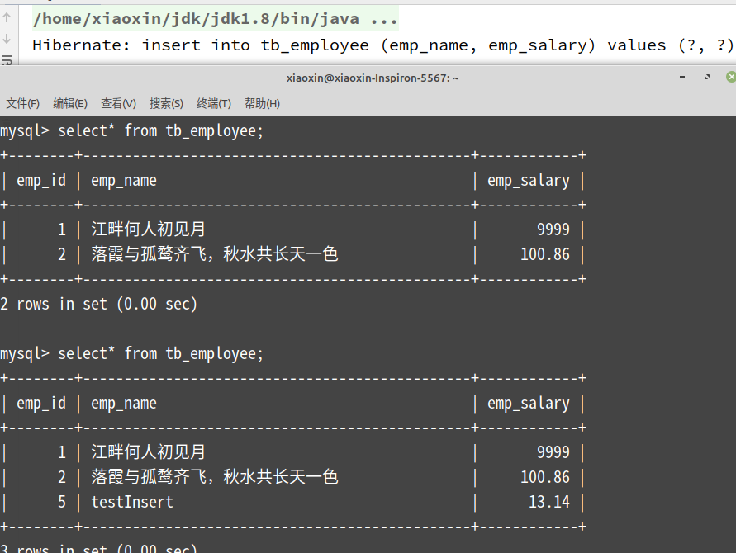Image resolution: width=736 pixels, height=553 pixels.
Task: Toggle soft-wrap icon in IDE console gutter
Action: pyautogui.click(x=7, y=59)
